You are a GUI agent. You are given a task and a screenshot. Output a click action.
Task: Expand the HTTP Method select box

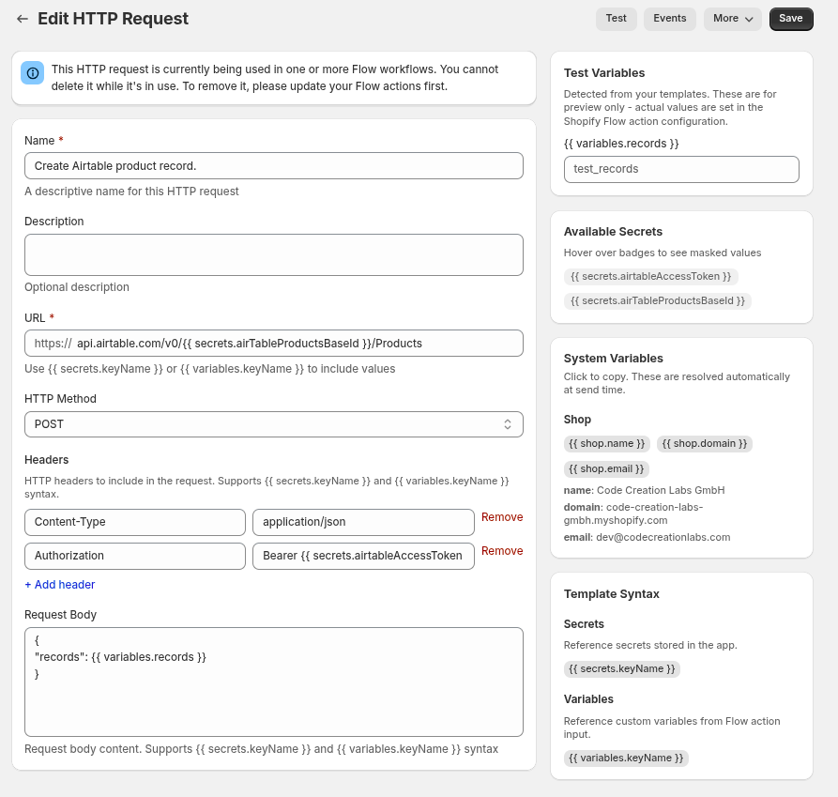coord(273,424)
